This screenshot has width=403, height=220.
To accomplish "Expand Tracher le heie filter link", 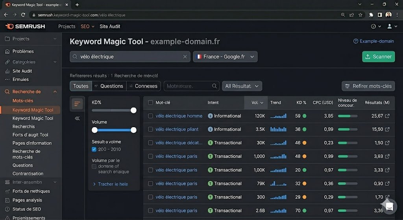I will (111, 184).
